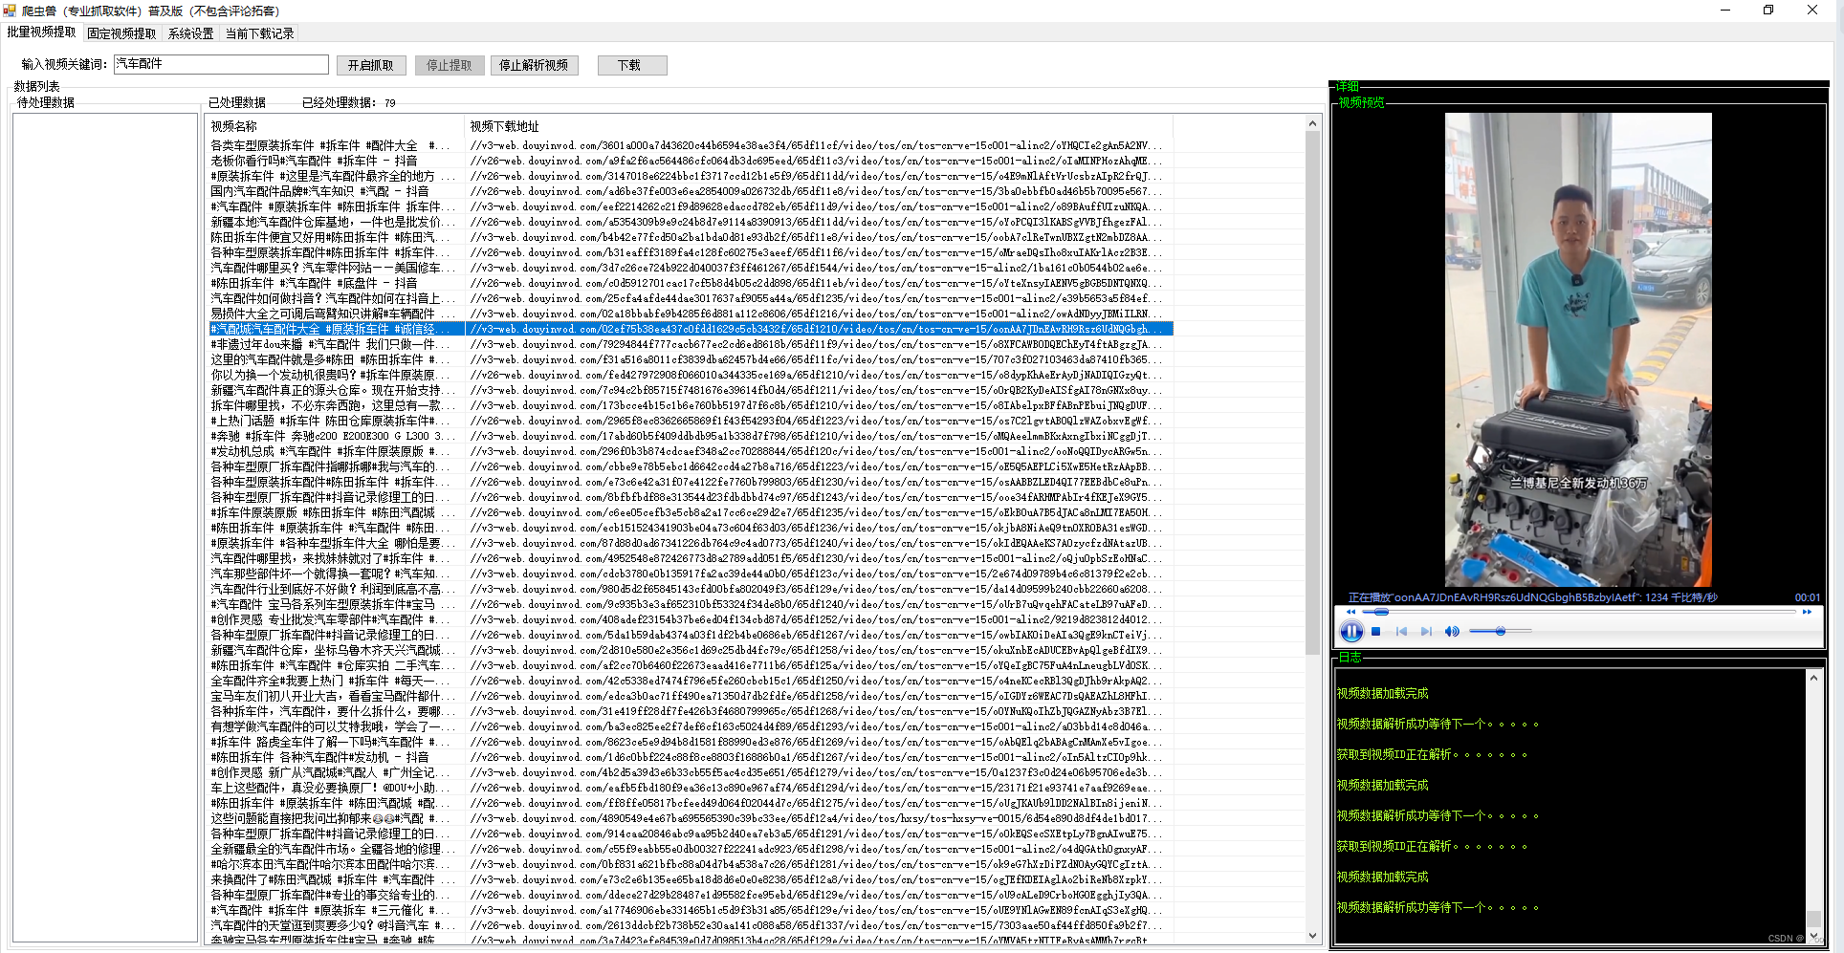Select the row 国内汽车配件品牌#汽车知识
The width and height of the screenshot is (1844, 953).
(x=691, y=191)
